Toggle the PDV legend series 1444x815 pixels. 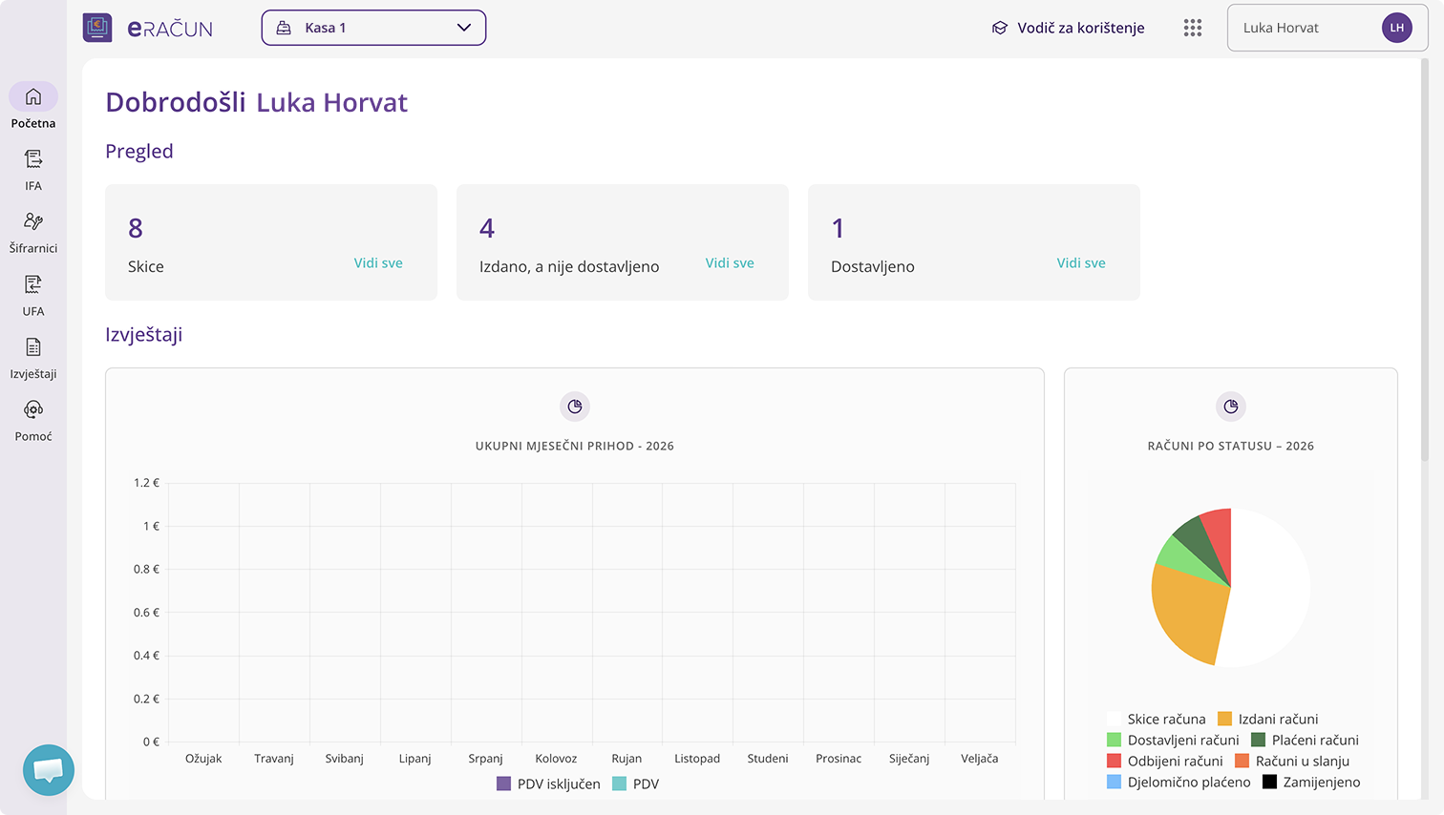pyautogui.click(x=636, y=784)
